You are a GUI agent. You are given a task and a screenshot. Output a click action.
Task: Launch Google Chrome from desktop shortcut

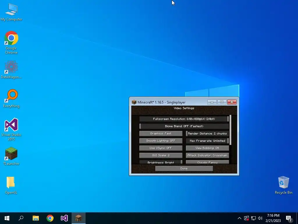tap(11, 43)
